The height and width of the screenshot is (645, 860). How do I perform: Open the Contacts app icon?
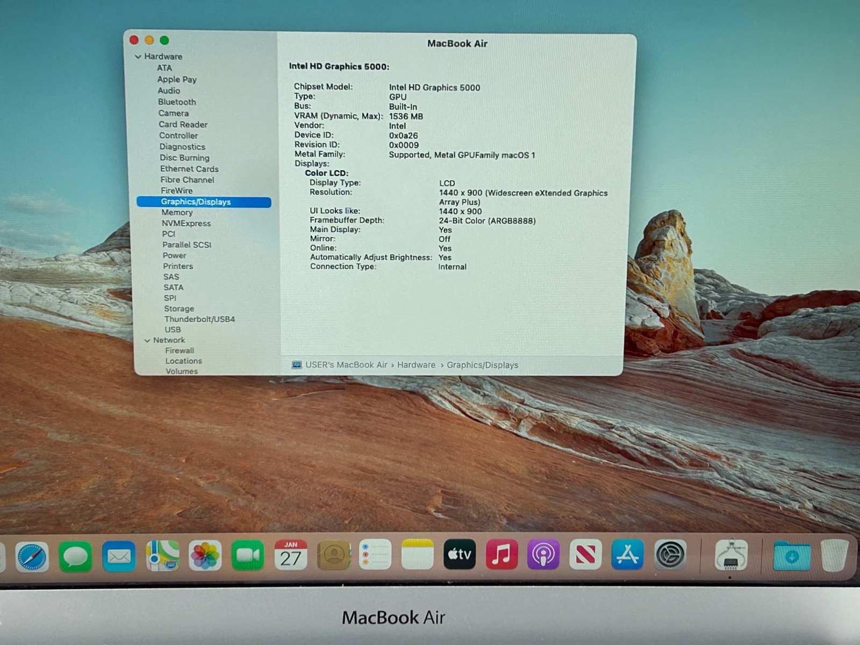(334, 555)
